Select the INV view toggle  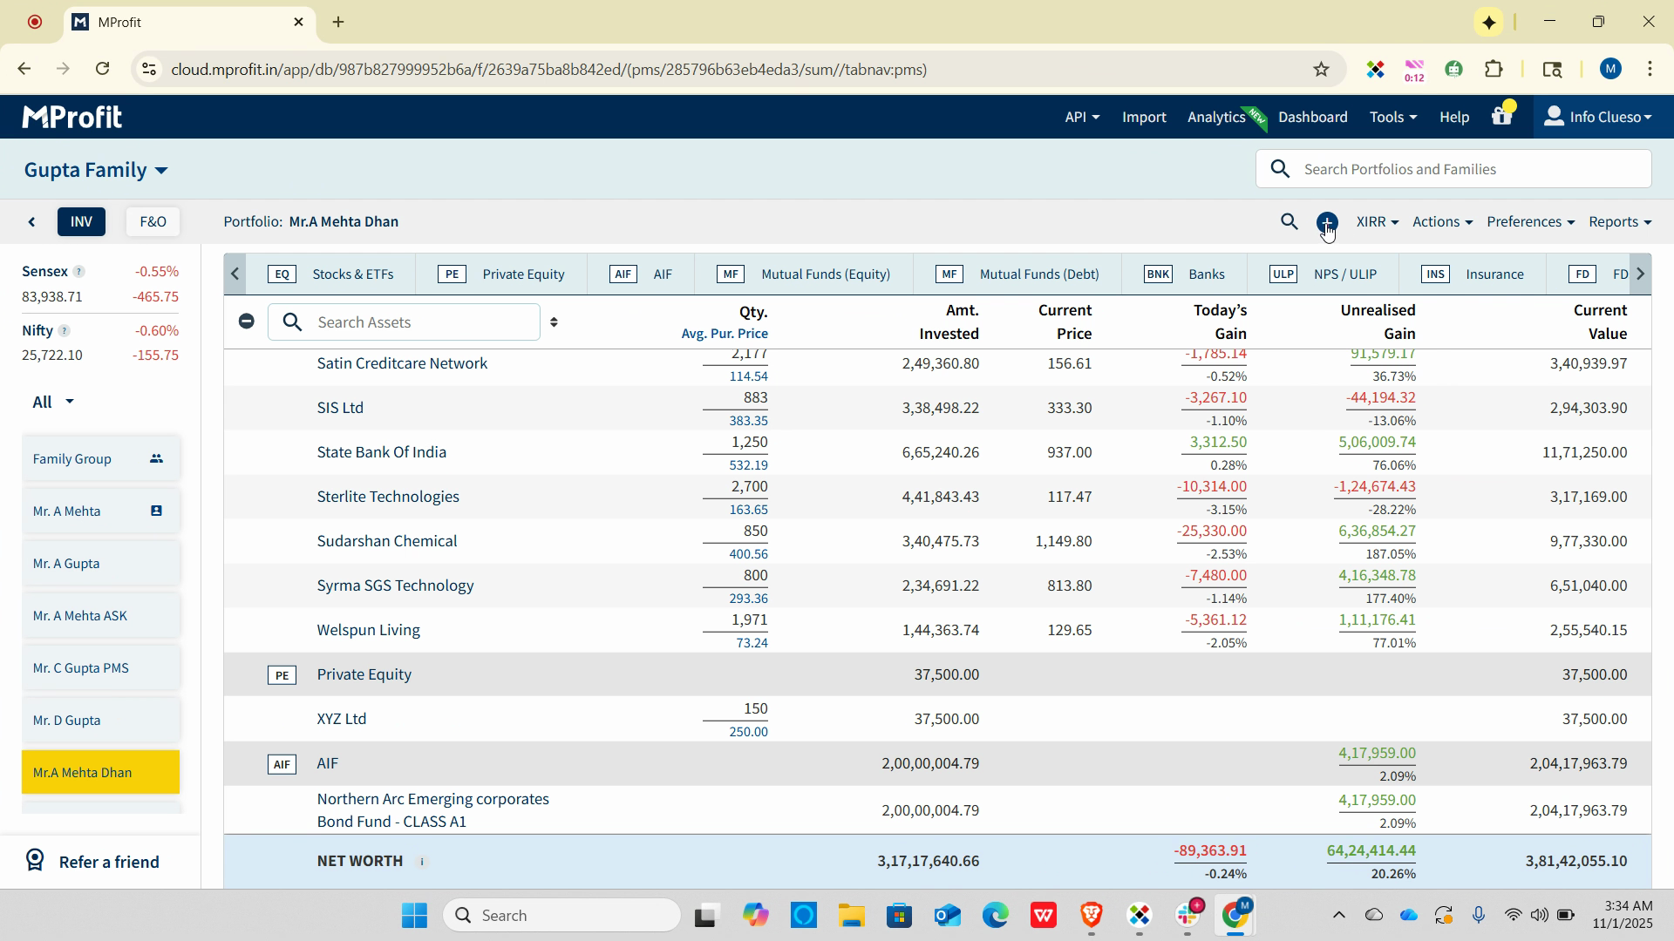click(x=81, y=222)
